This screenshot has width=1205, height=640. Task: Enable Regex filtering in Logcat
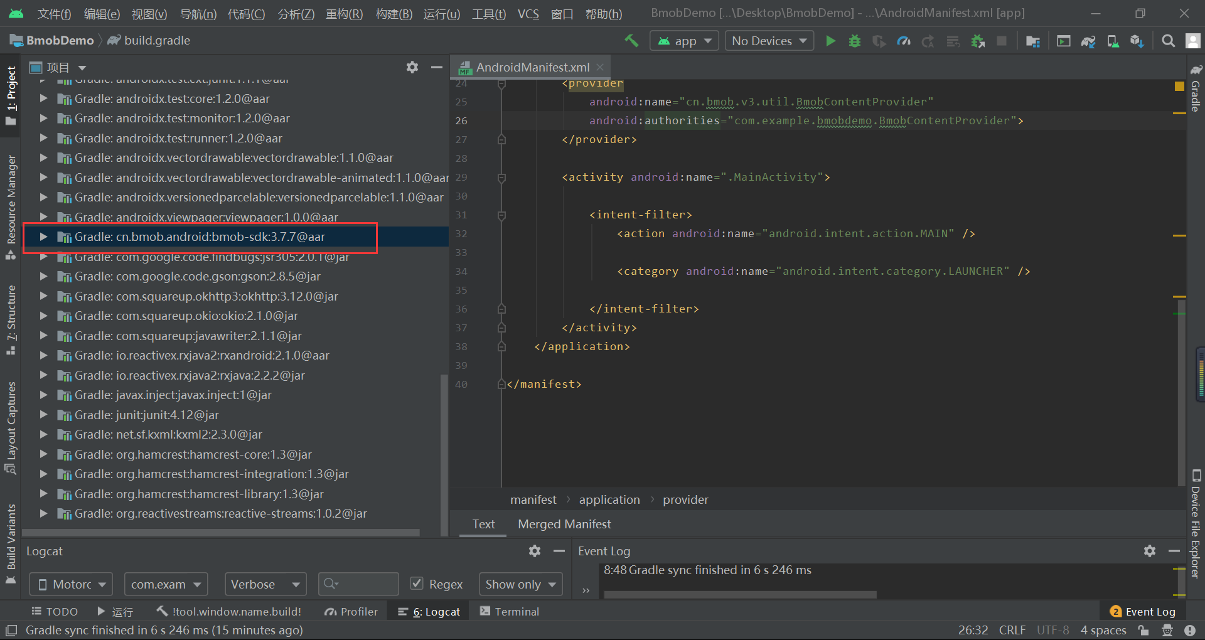coord(417,584)
